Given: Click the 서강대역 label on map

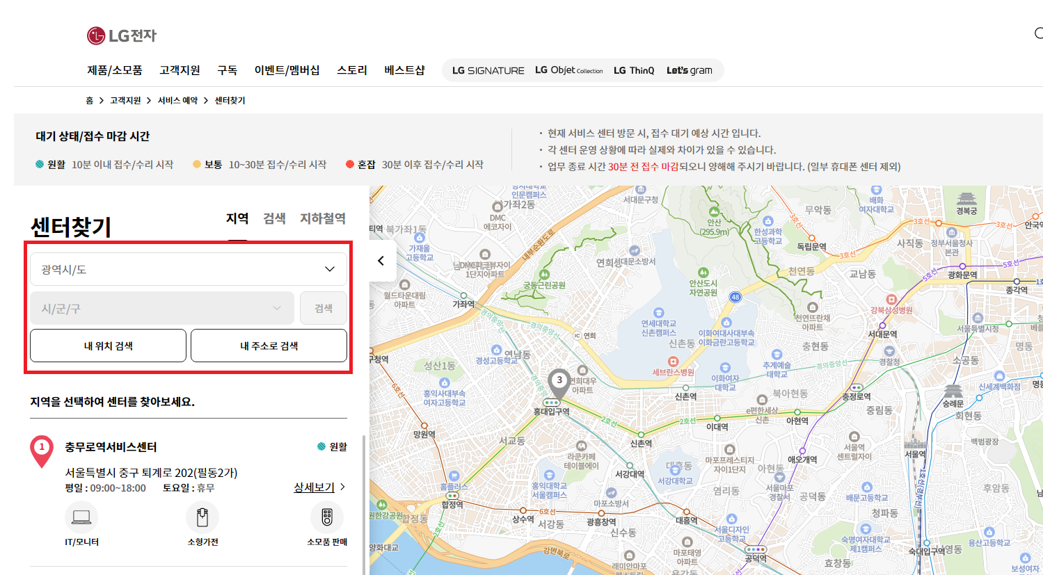Looking at the screenshot, I should tap(630, 474).
